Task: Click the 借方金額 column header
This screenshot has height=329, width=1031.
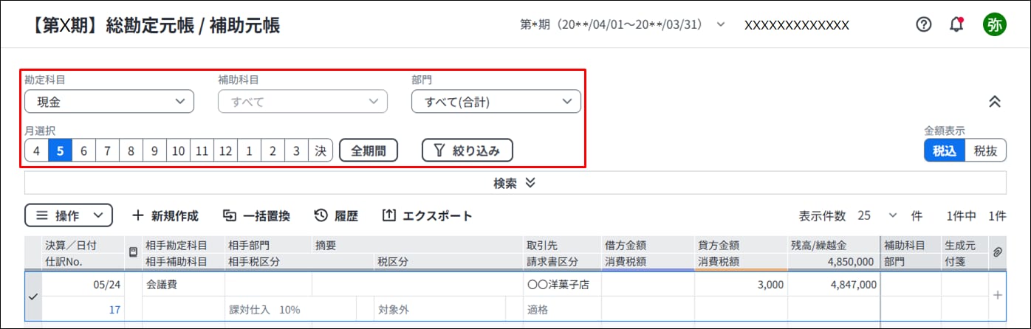Action: pyautogui.click(x=648, y=246)
